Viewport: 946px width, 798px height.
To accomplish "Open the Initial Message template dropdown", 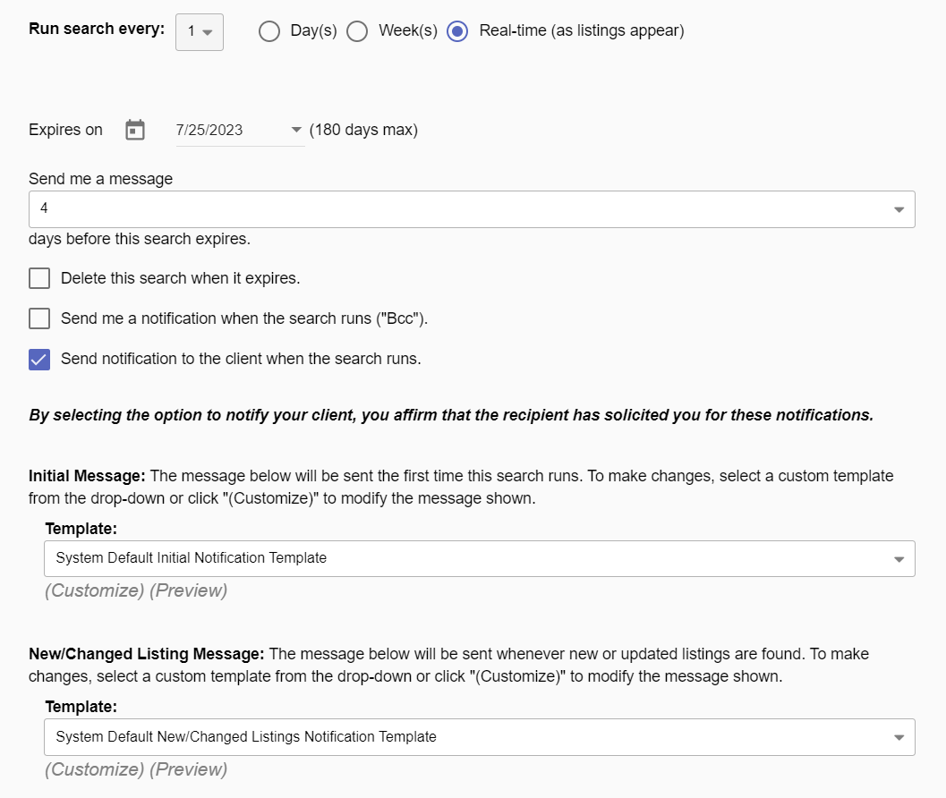I will click(x=479, y=558).
